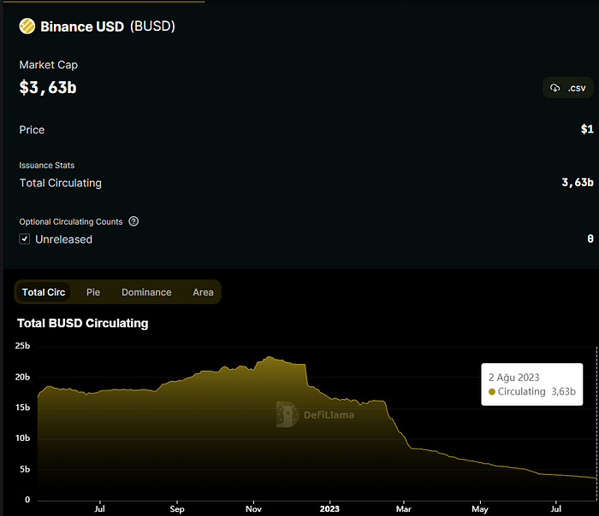Toggle the Unreleased checkbox
Image resolution: width=599 pixels, height=516 pixels.
(x=25, y=239)
